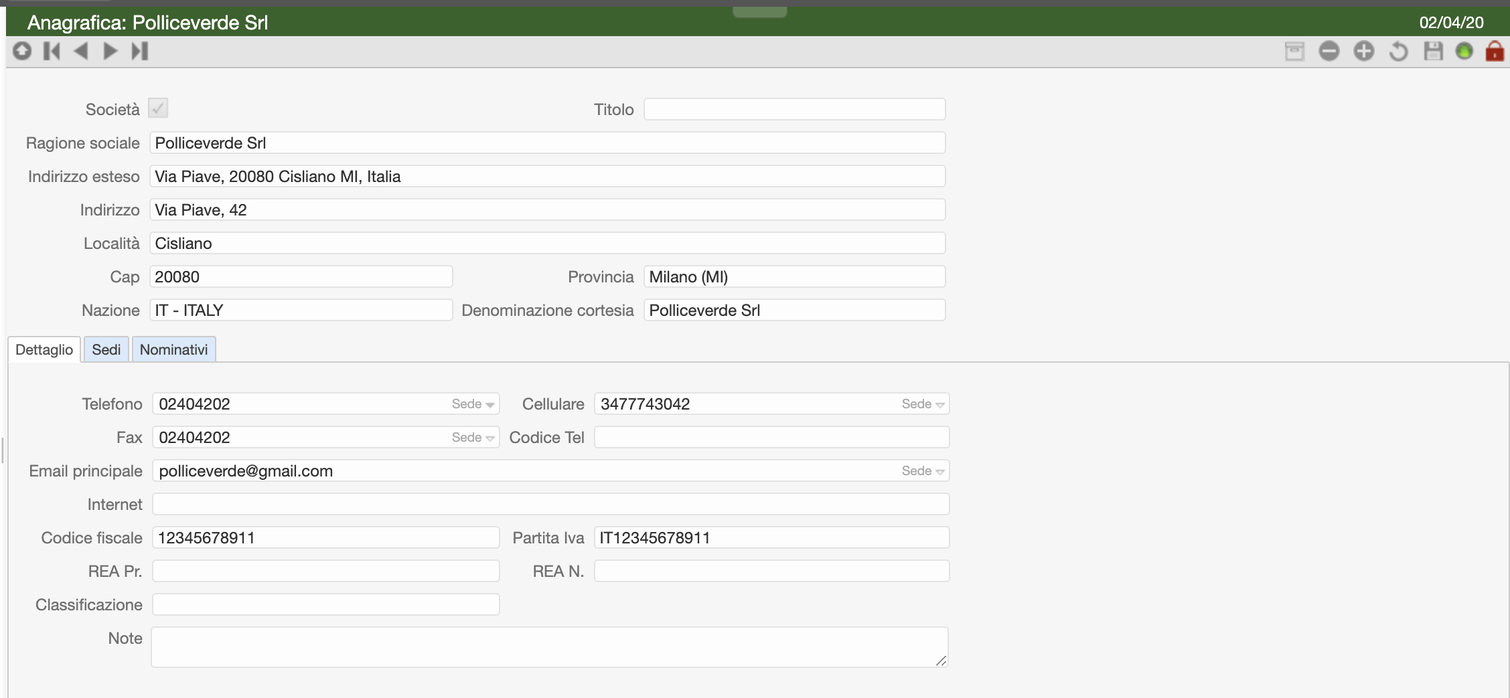Click the Cap field with 20080

coord(301,276)
